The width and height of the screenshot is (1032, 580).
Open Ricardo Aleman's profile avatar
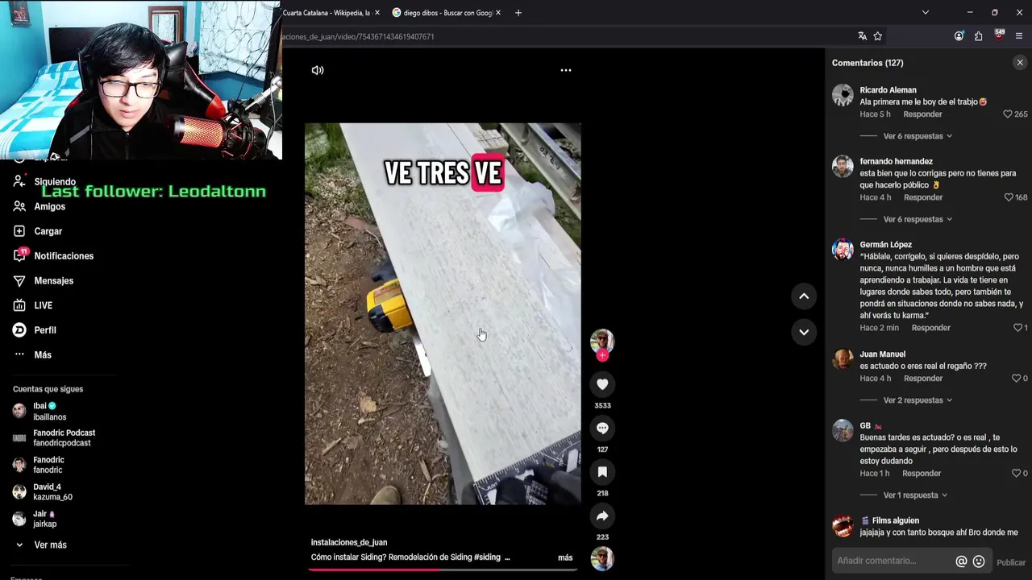tap(843, 95)
